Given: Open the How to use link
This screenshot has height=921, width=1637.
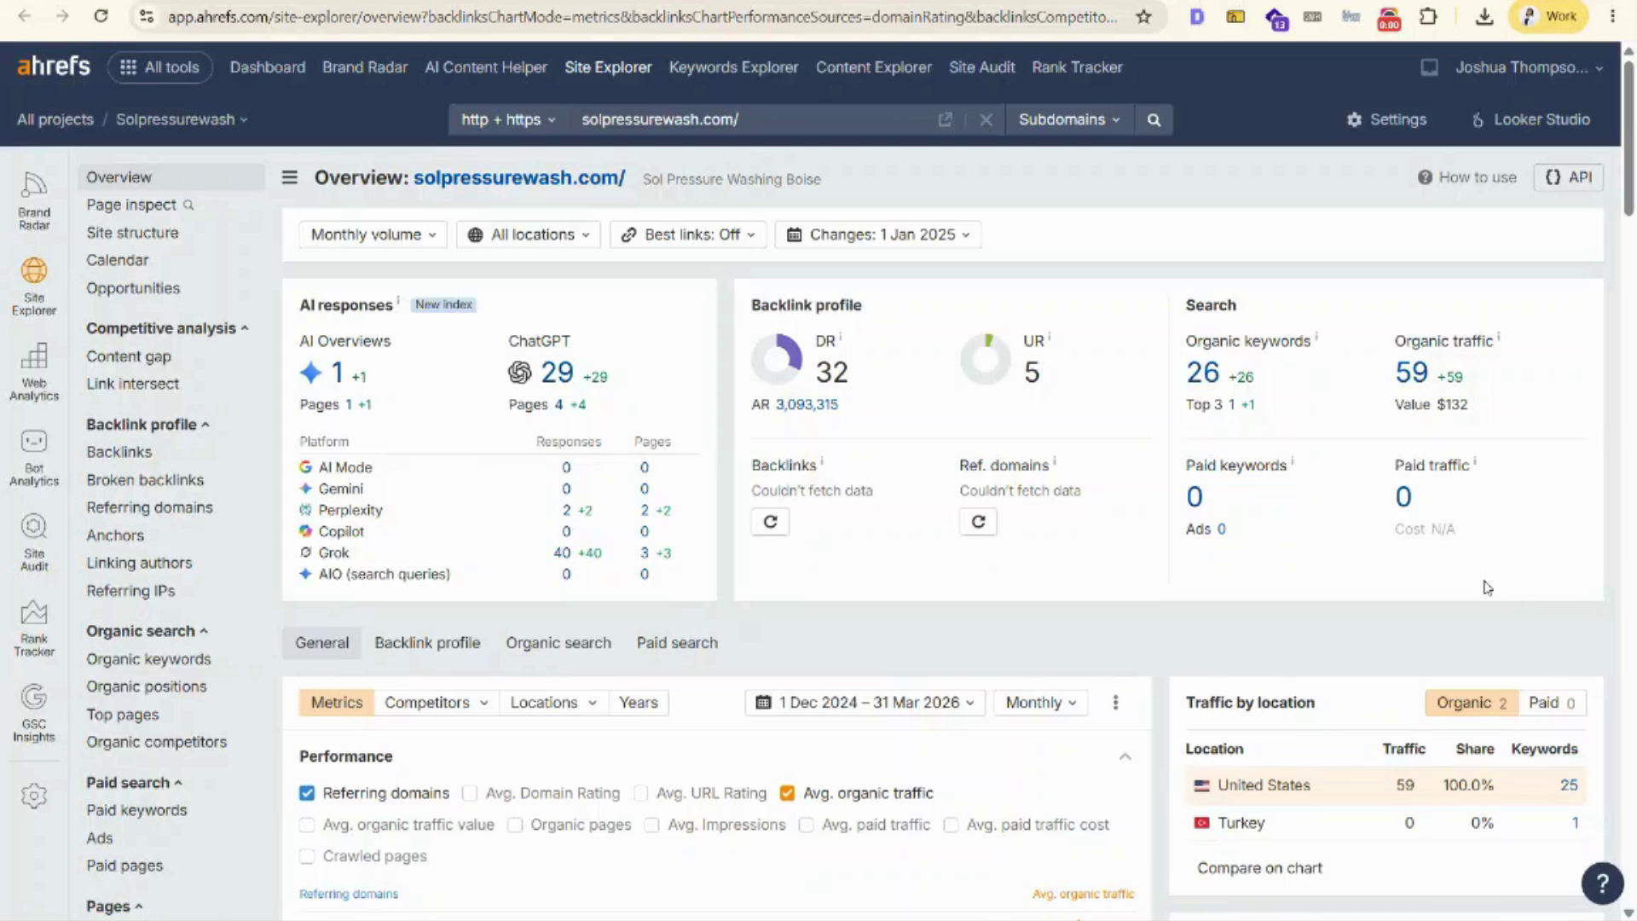Looking at the screenshot, I should click(x=1467, y=177).
